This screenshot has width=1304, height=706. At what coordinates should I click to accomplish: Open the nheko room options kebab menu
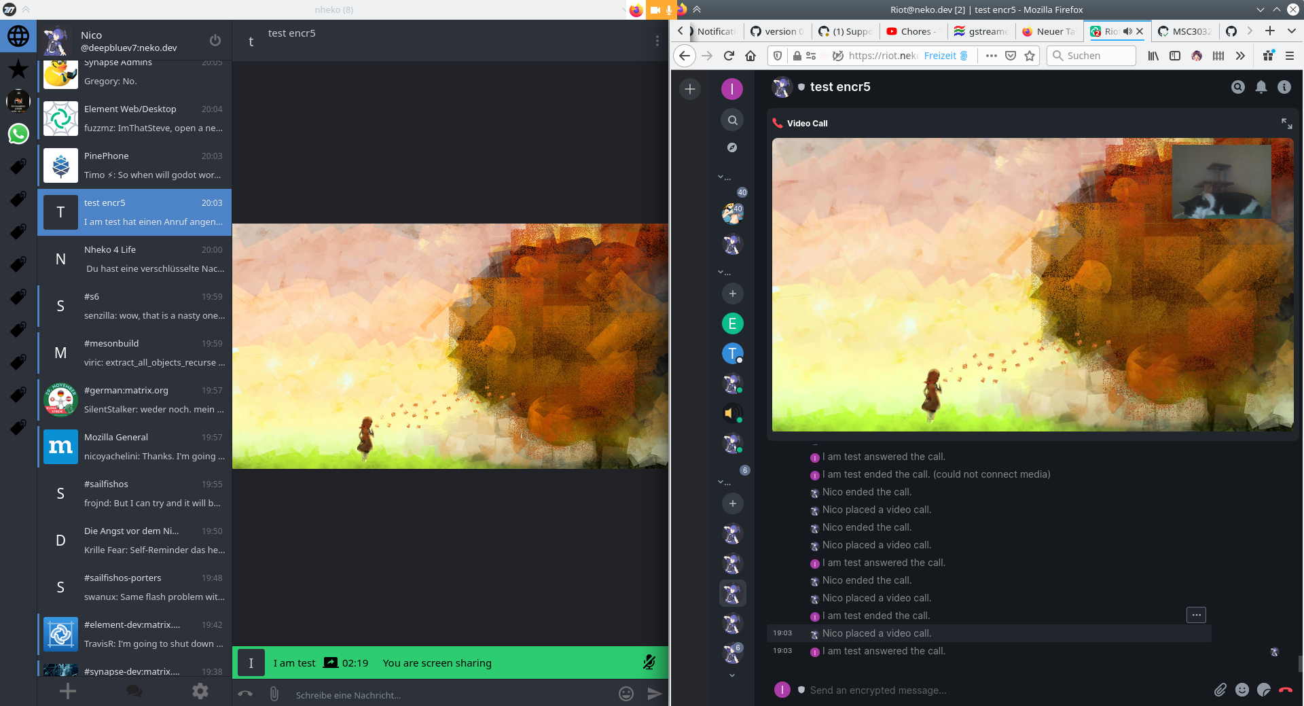click(x=657, y=41)
